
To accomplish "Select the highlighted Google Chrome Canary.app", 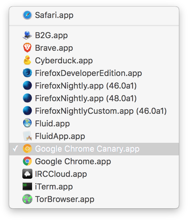I will click(94, 149).
